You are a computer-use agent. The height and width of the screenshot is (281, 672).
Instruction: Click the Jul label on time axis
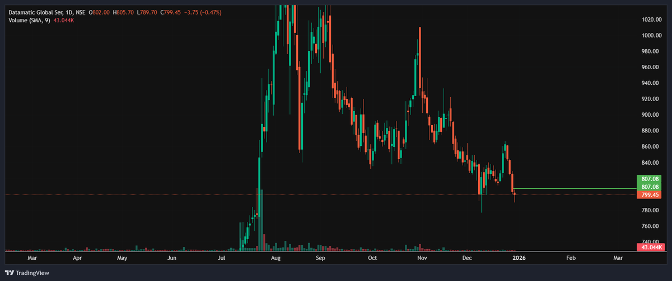(222, 259)
